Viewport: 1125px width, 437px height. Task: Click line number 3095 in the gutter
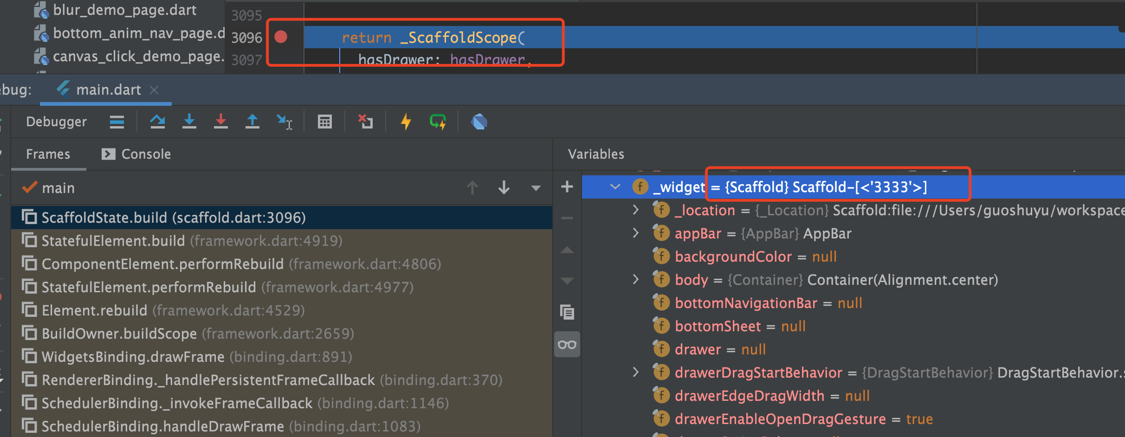pyautogui.click(x=247, y=15)
